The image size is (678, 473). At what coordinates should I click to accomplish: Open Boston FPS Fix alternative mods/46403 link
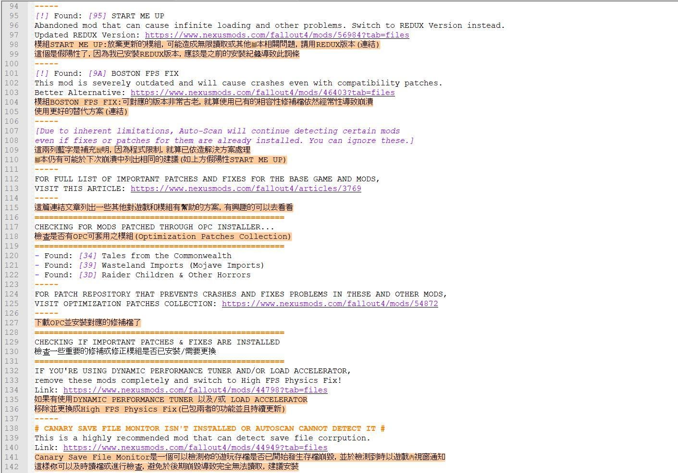pyautogui.click(x=262, y=93)
